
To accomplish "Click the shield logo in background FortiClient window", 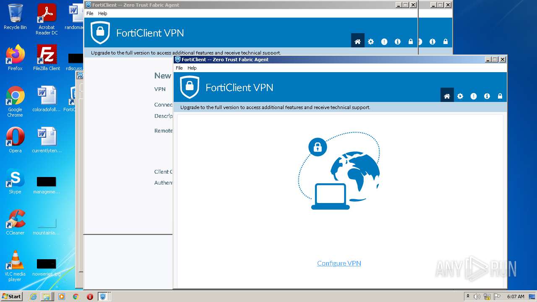I will (x=100, y=33).
